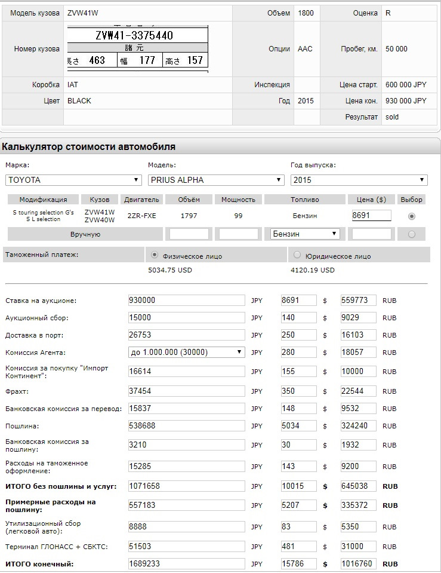This screenshot has width=441, height=573.
Task: Expand the Год выпуска dropdown showing 2015
Action: [359, 180]
